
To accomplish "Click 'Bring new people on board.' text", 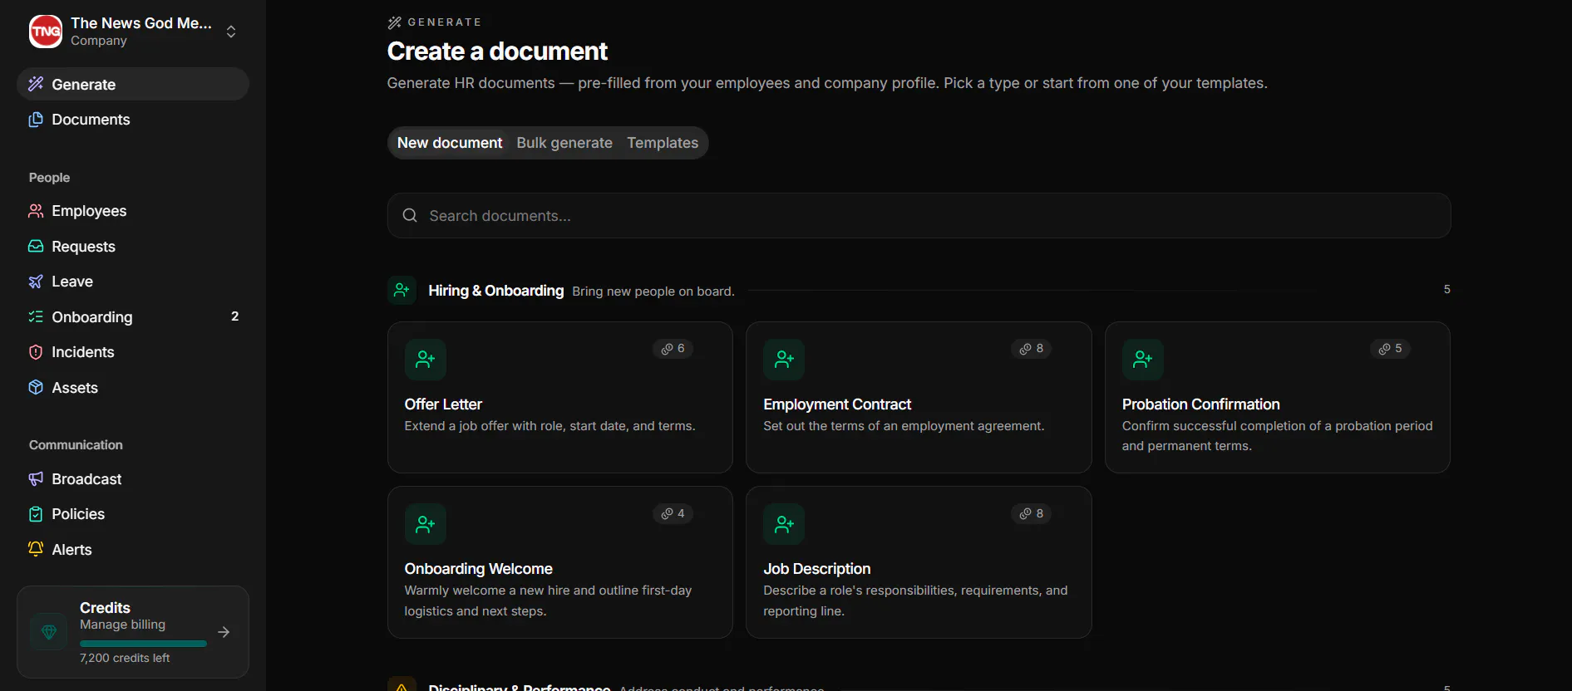I will pos(653,292).
